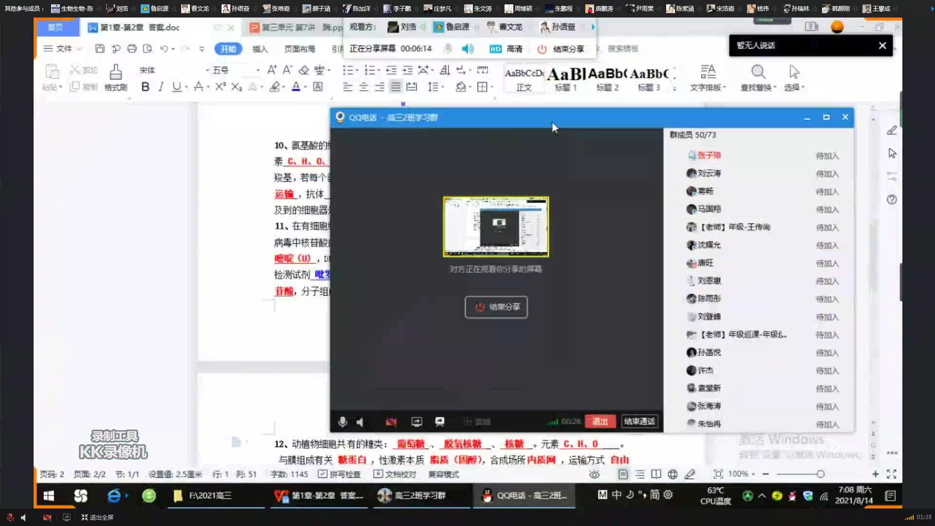
Task: Close the 暂无人说话 notification
Action: coord(882,45)
